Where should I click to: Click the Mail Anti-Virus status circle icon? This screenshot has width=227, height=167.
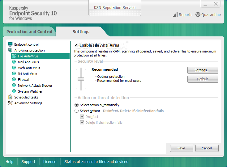[14, 62]
